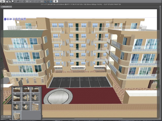Click the Clear (dotted circle) toolbar icon
This screenshot has width=162, height=121.
point(24,2)
